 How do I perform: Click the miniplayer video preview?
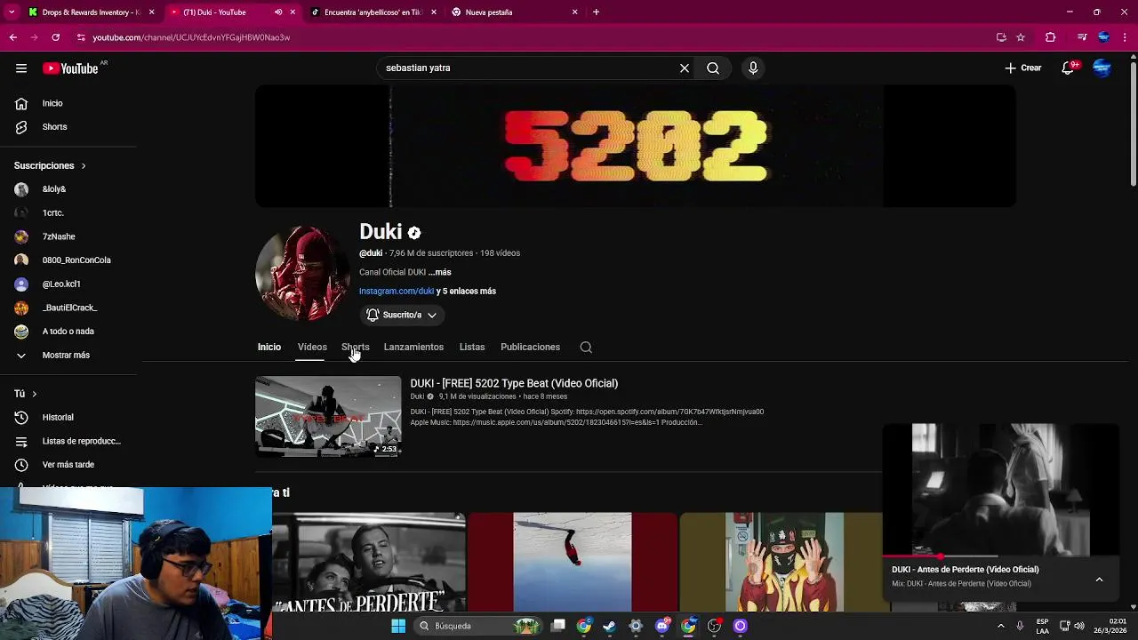(1001, 490)
